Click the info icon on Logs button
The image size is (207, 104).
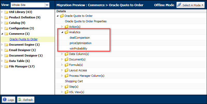coord(5,99)
